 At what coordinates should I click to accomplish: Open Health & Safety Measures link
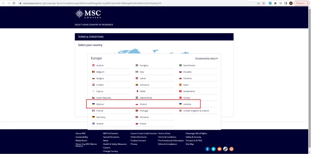click(115, 144)
